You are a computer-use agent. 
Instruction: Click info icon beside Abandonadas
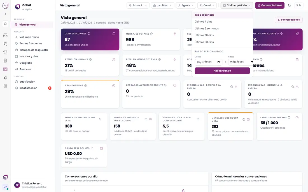click(85, 85)
